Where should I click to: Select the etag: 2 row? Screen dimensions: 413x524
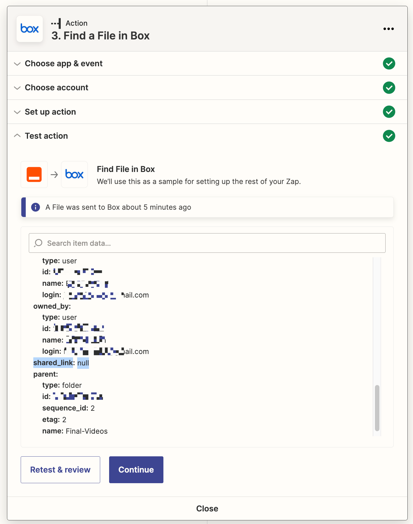(54, 419)
